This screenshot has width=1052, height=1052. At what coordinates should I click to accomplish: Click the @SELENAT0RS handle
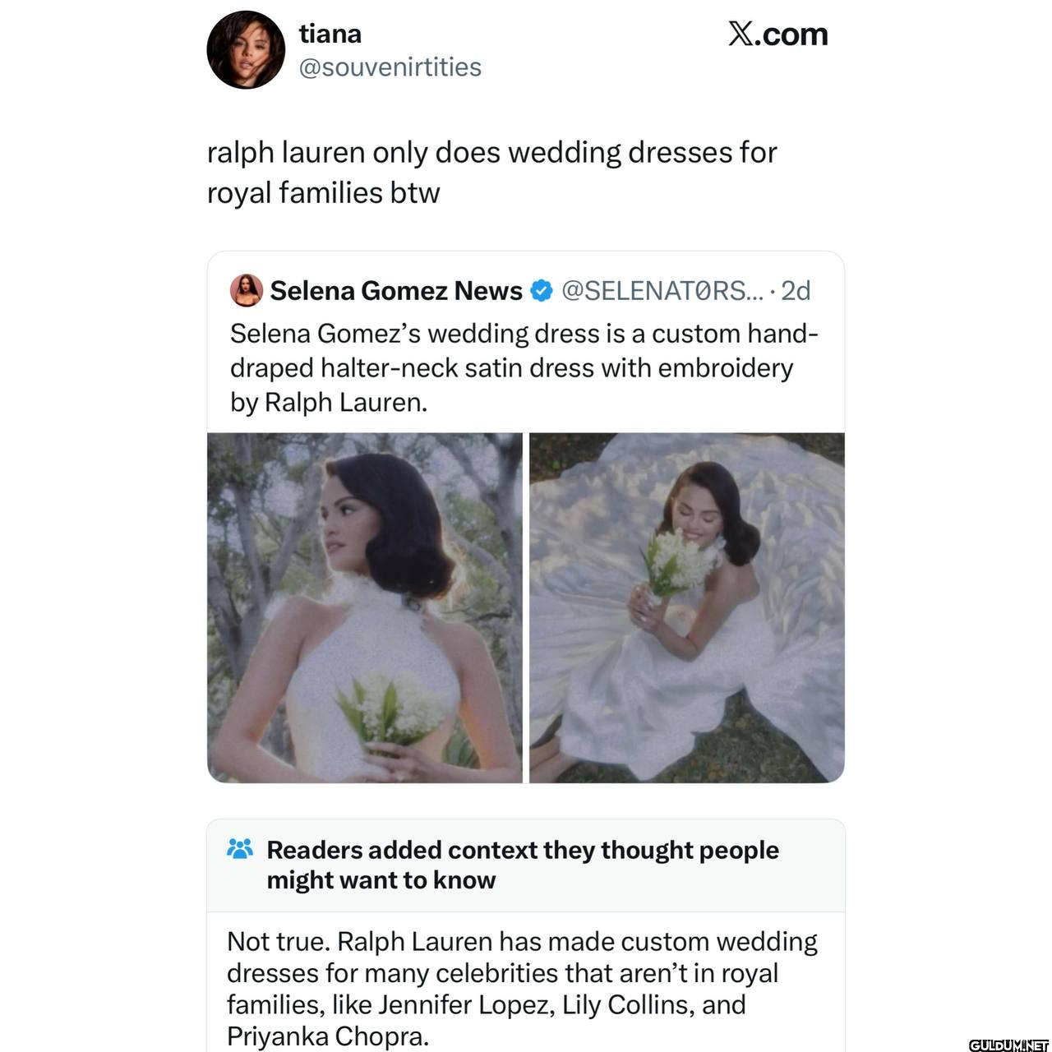[x=662, y=290]
